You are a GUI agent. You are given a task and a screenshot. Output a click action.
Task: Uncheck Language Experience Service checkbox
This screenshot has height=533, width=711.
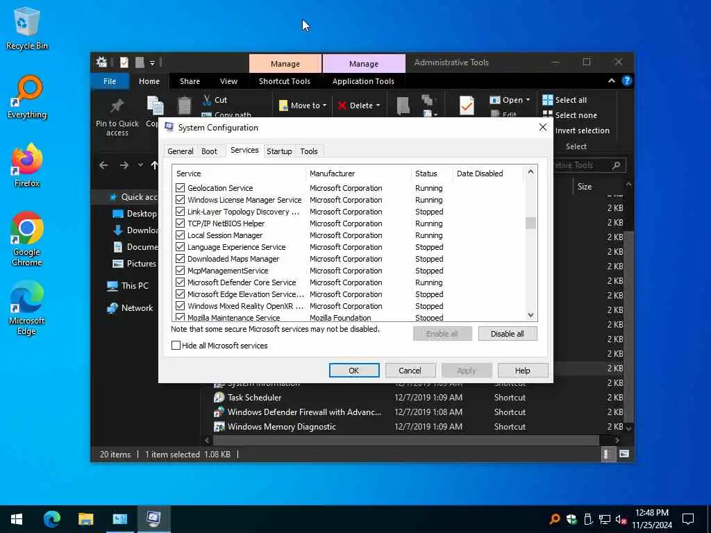[180, 246]
